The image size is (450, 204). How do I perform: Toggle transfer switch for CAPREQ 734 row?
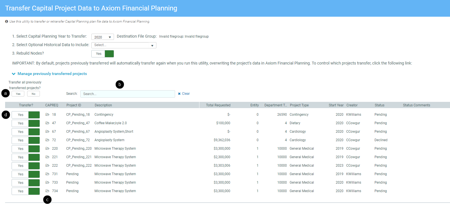26,191
